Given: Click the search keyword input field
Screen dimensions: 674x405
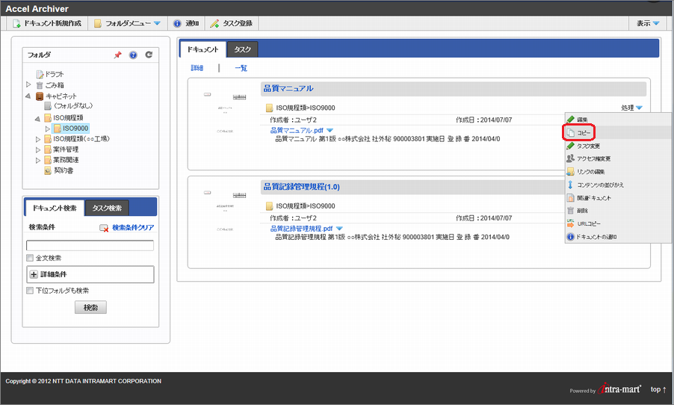Looking at the screenshot, I should [90, 245].
